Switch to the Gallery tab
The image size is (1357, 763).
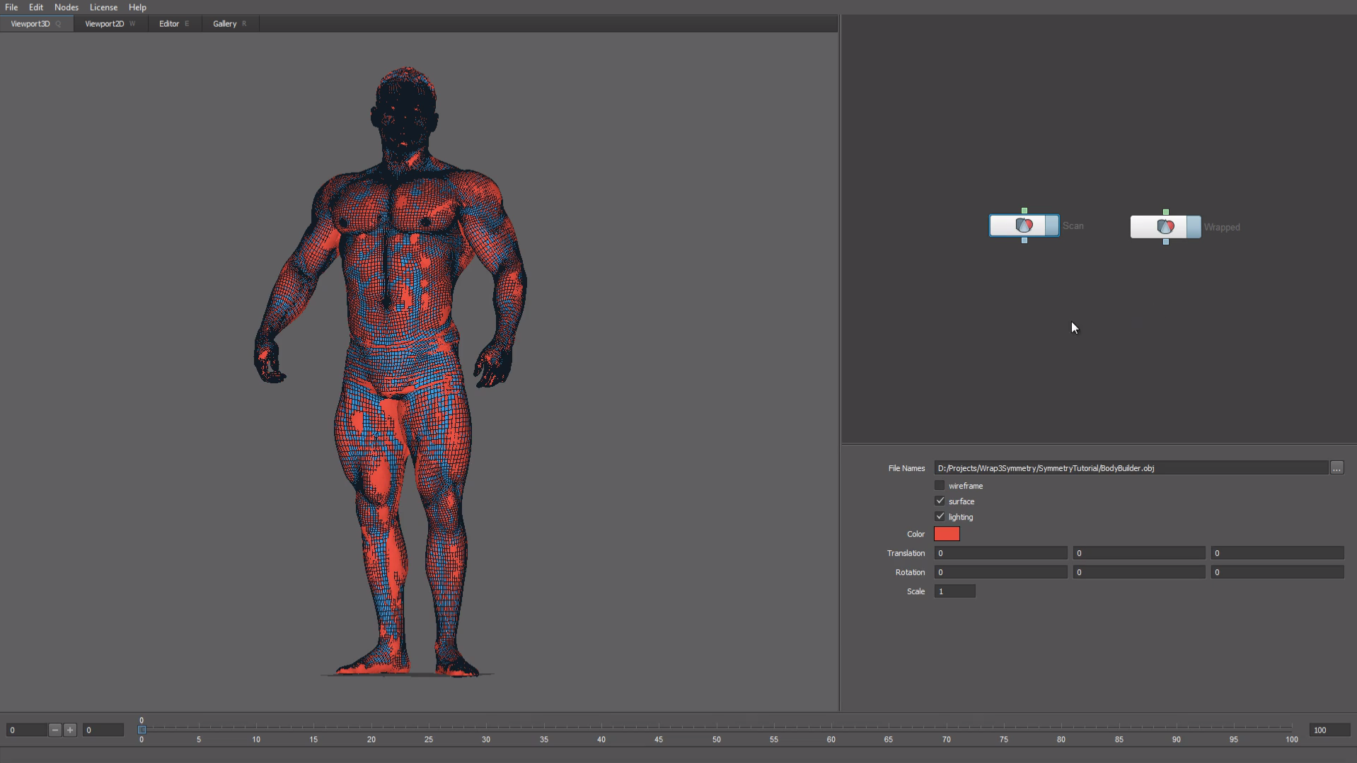tap(230, 23)
